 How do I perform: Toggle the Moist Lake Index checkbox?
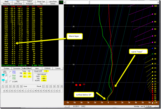click(10, 77)
